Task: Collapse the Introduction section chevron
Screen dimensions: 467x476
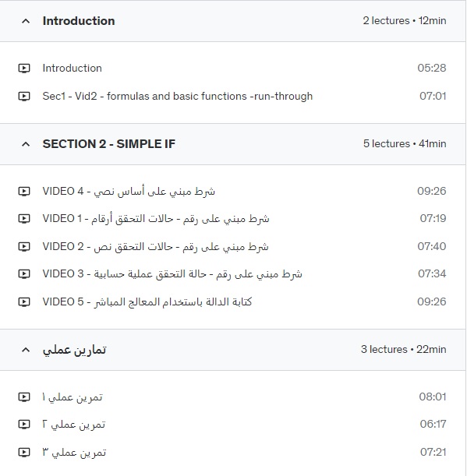Action: [x=26, y=21]
